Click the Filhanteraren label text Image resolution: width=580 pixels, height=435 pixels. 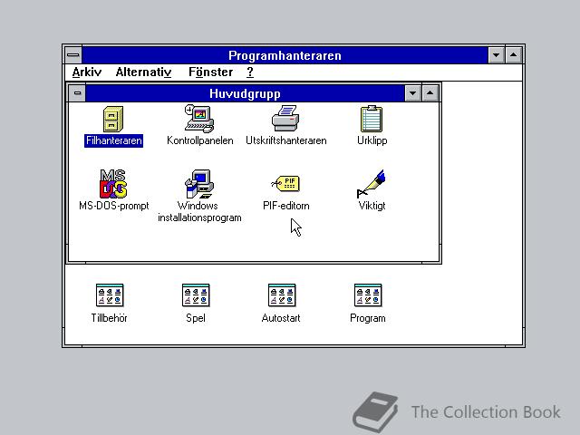tap(113, 140)
